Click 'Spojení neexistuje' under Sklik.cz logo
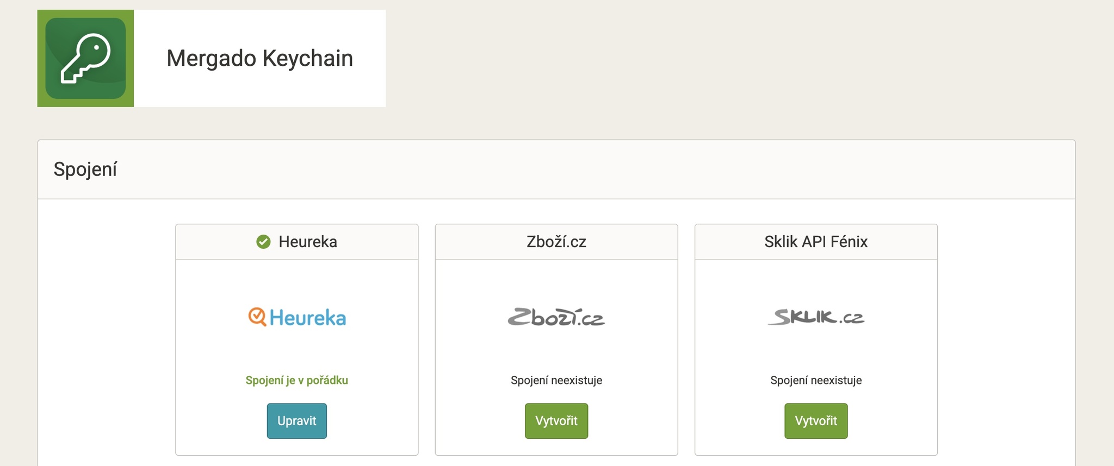 (x=815, y=380)
